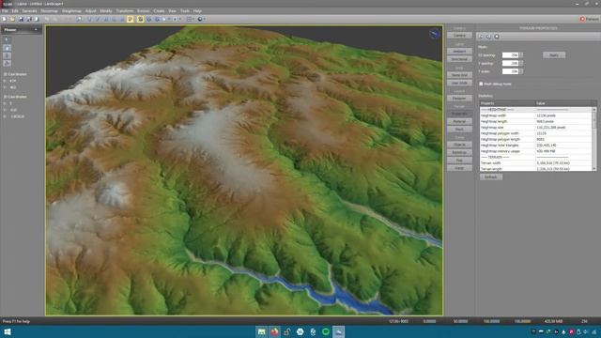The height and width of the screenshot is (338, 601).
Task: Click the Apply button
Action: pyautogui.click(x=554, y=55)
